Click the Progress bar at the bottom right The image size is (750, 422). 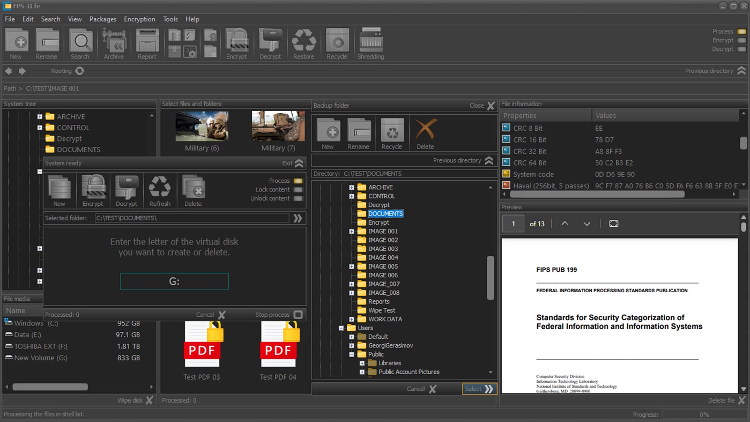click(703, 414)
